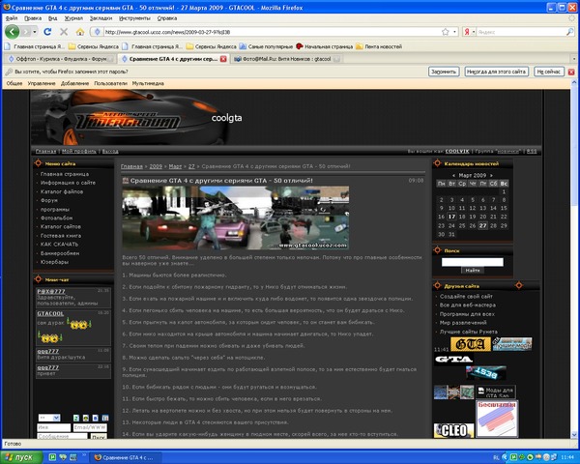
Task: Go to previous month in news calendar
Action: (x=453, y=175)
